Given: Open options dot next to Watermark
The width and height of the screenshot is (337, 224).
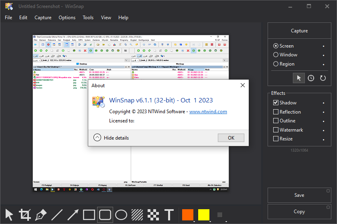Looking at the screenshot, I should [x=323, y=130].
